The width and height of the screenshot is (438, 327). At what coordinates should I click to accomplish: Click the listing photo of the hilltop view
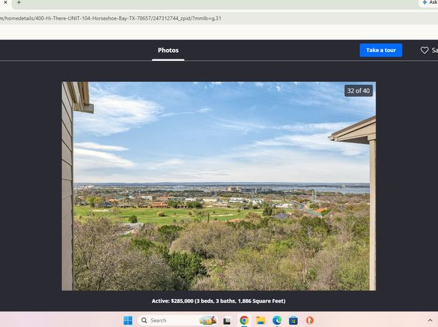pos(219,186)
